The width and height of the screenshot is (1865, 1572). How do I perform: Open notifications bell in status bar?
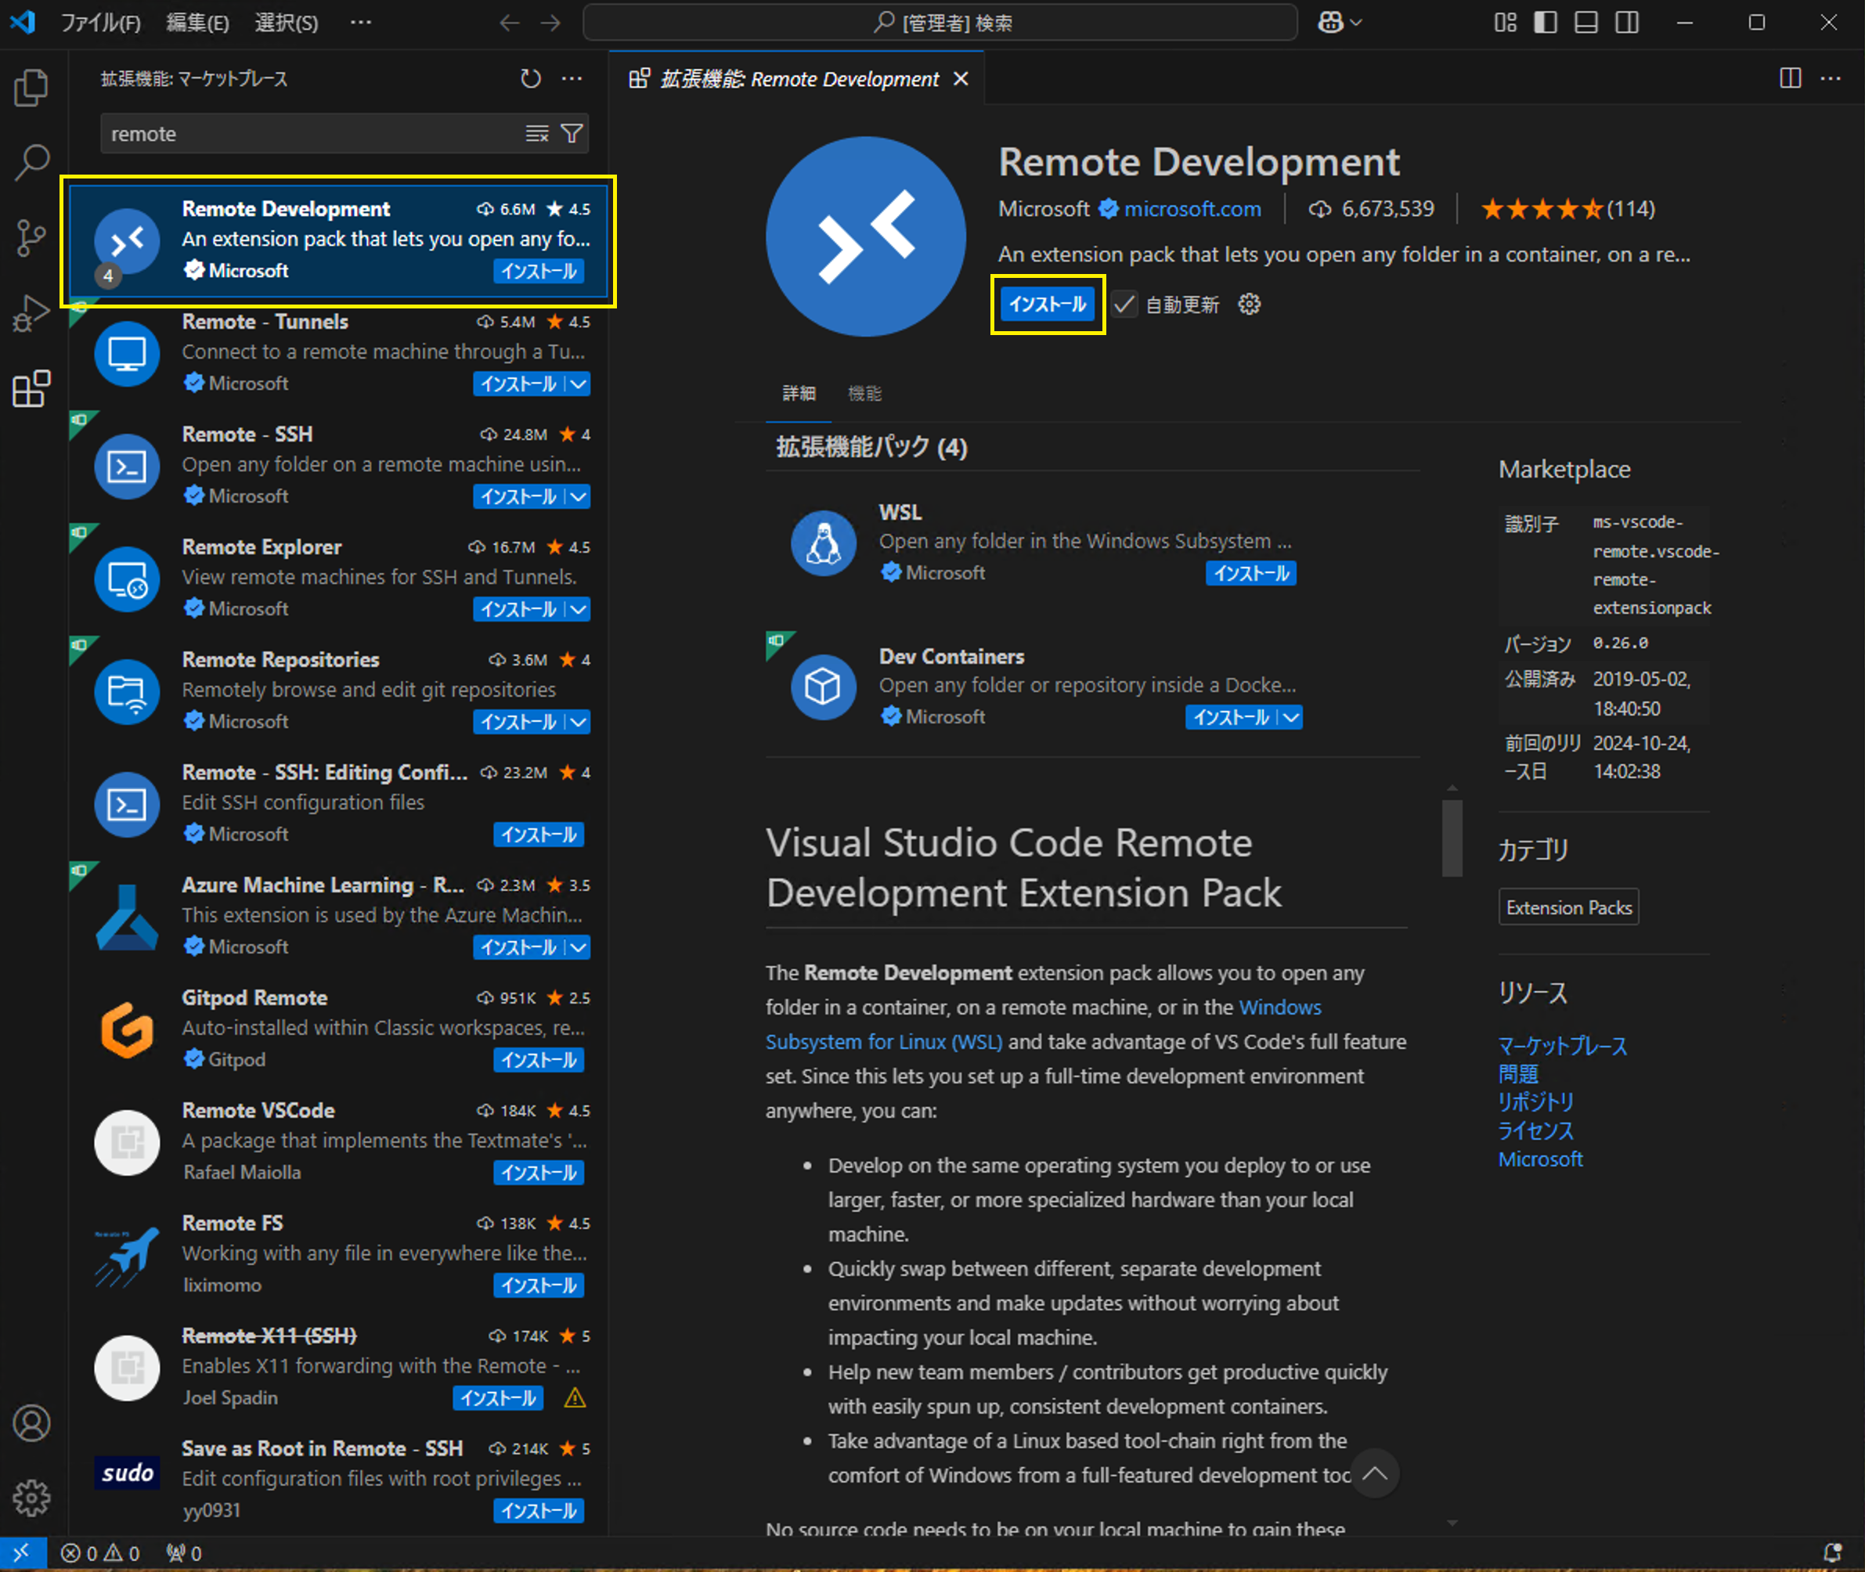click(x=1832, y=1553)
